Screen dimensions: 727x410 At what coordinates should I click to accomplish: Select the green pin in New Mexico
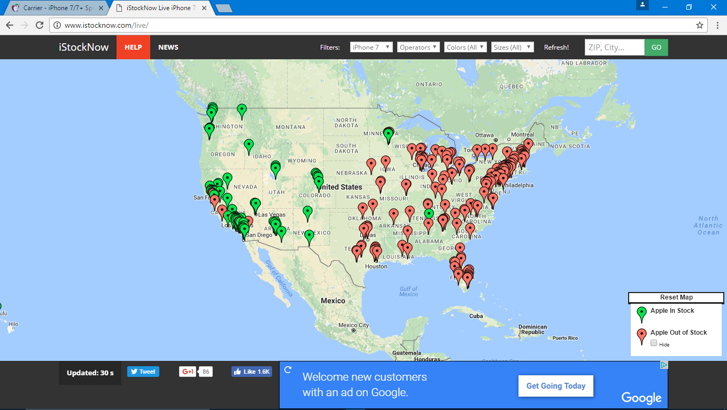[x=307, y=212]
